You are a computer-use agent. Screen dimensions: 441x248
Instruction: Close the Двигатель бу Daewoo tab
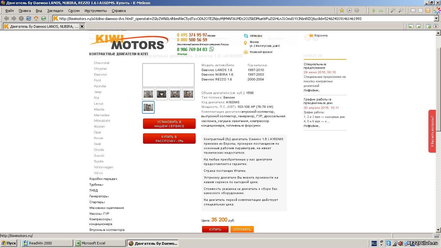pos(82,26)
